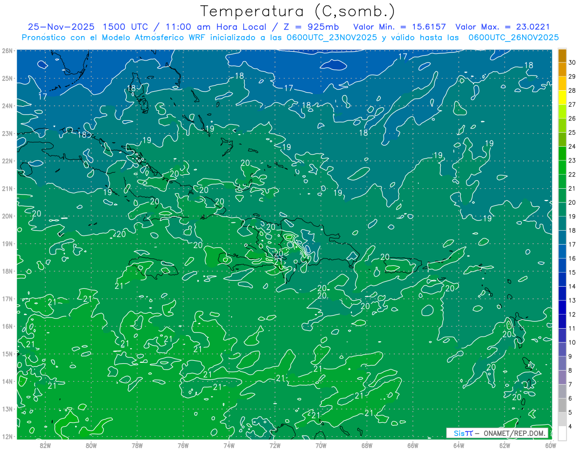Screen dimensions: 585x452
Task: Click legend value 26 on the color scale
Action: tap(572, 118)
